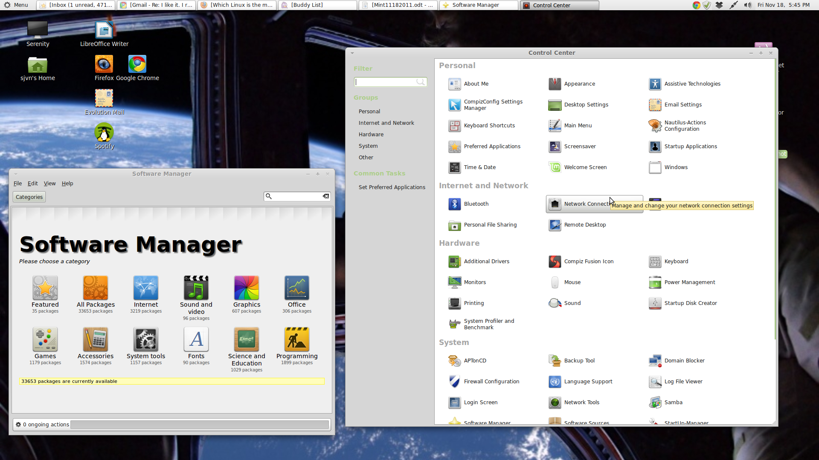
Task: Click the clock showing Fri Nov 18
Action: pyautogui.click(x=783, y=5)
